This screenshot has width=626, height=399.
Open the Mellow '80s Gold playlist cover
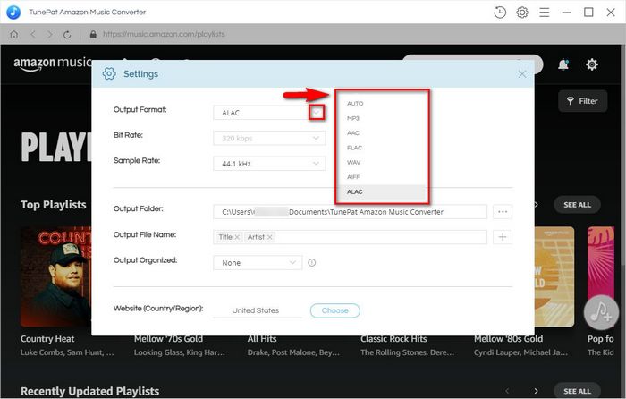pos(554,276)
